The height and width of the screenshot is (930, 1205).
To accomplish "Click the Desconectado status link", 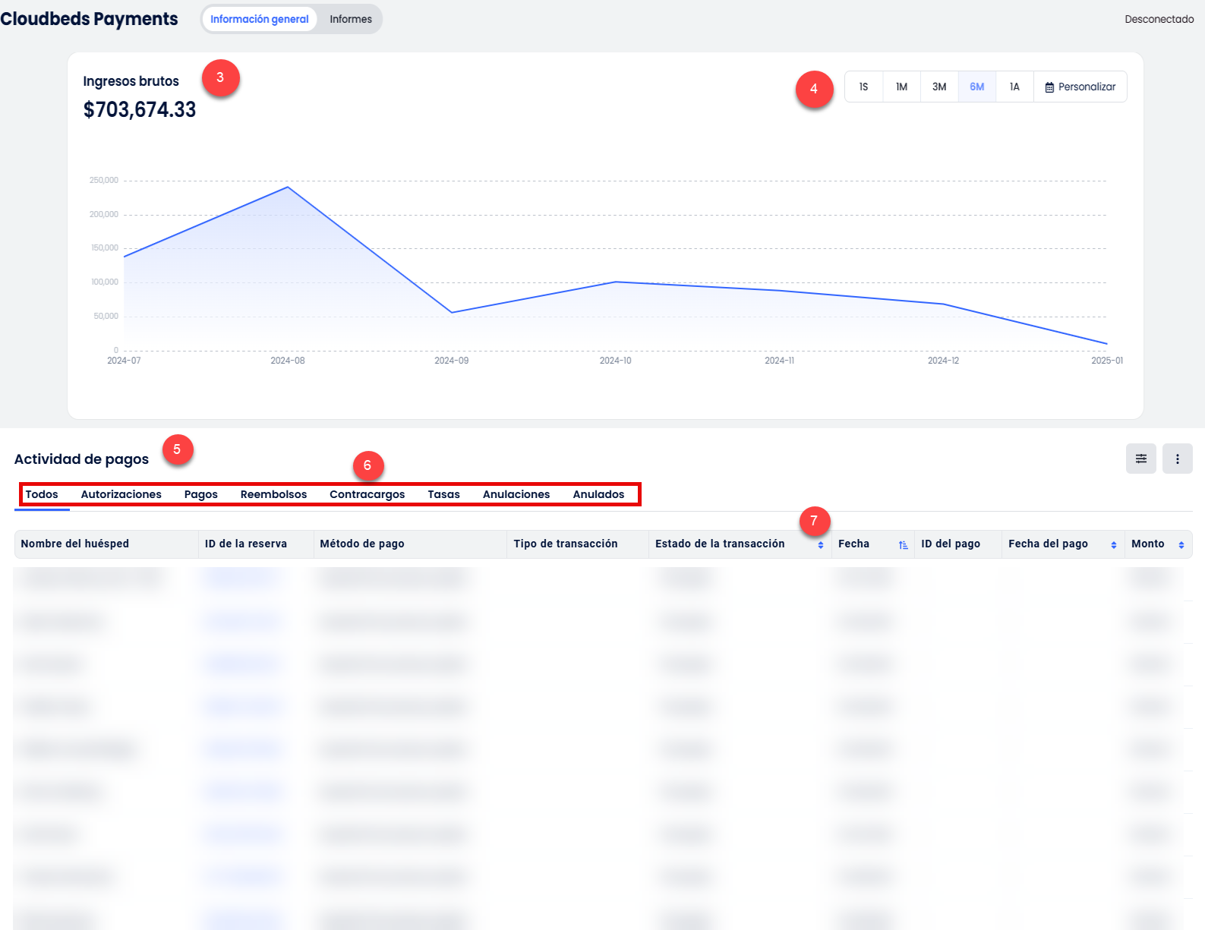I will [x=1159, y=19].
